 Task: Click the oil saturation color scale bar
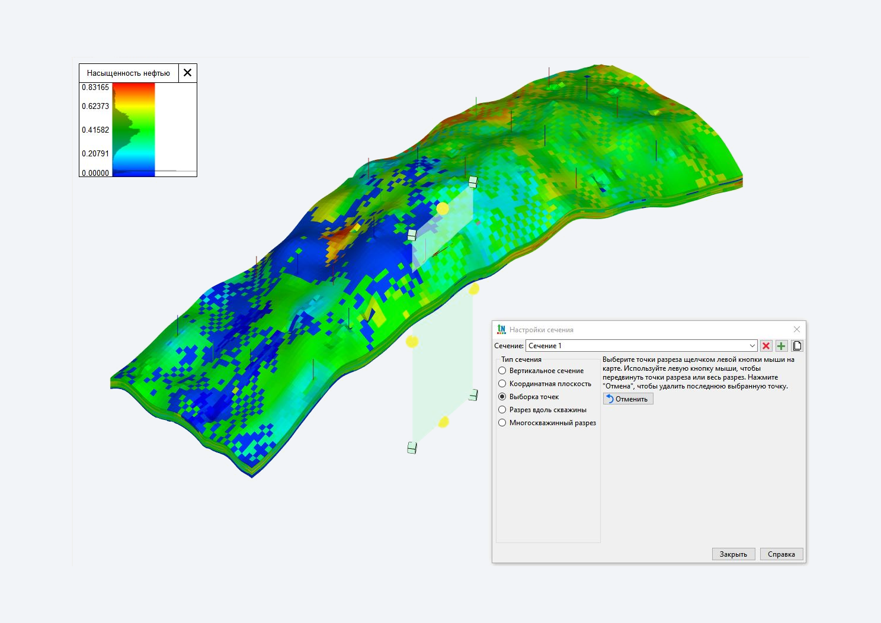coord(134,129)
